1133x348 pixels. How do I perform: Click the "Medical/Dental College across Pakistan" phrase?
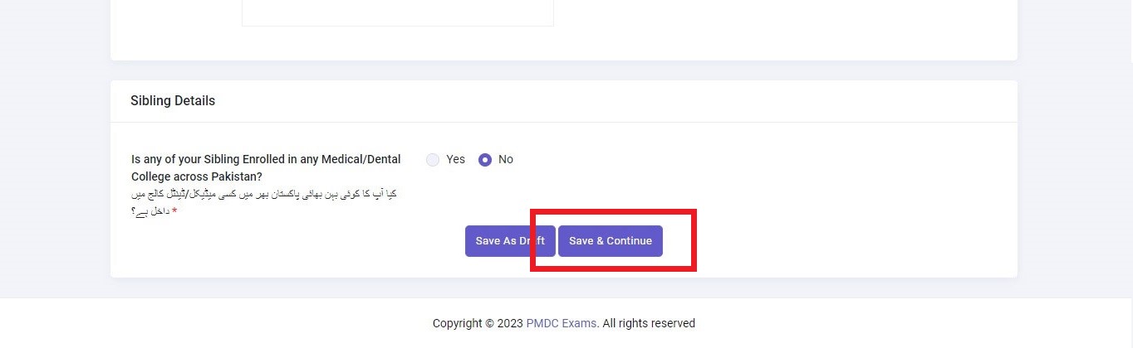pos(265,167)
